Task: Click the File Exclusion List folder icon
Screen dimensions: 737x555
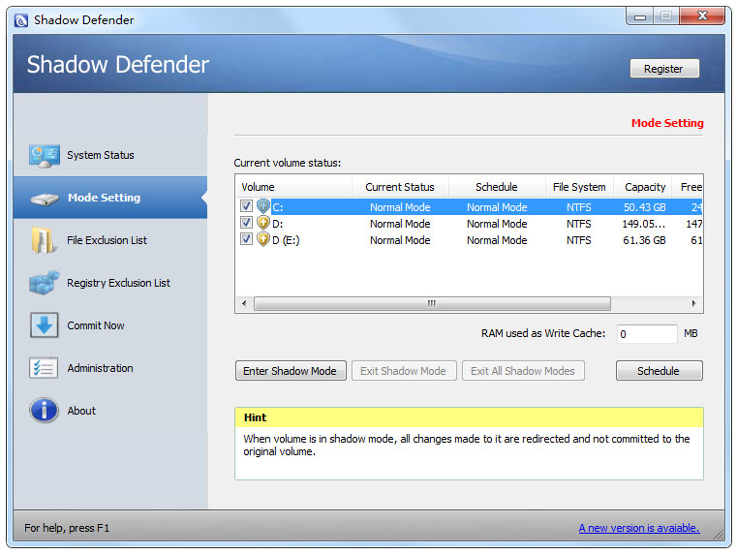Action: (43, 240)
